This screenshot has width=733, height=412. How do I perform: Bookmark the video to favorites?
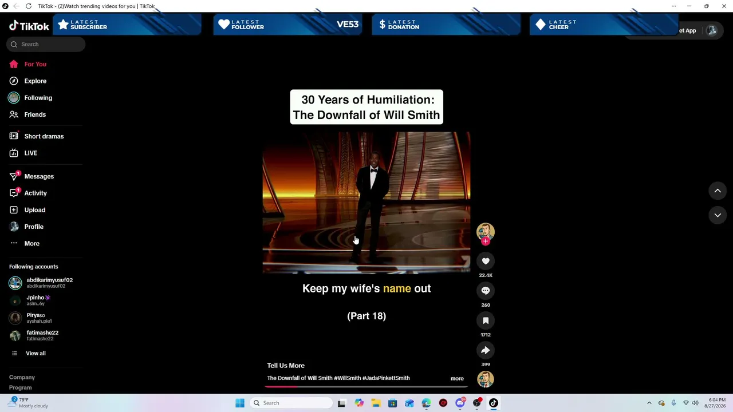[486, 320]
